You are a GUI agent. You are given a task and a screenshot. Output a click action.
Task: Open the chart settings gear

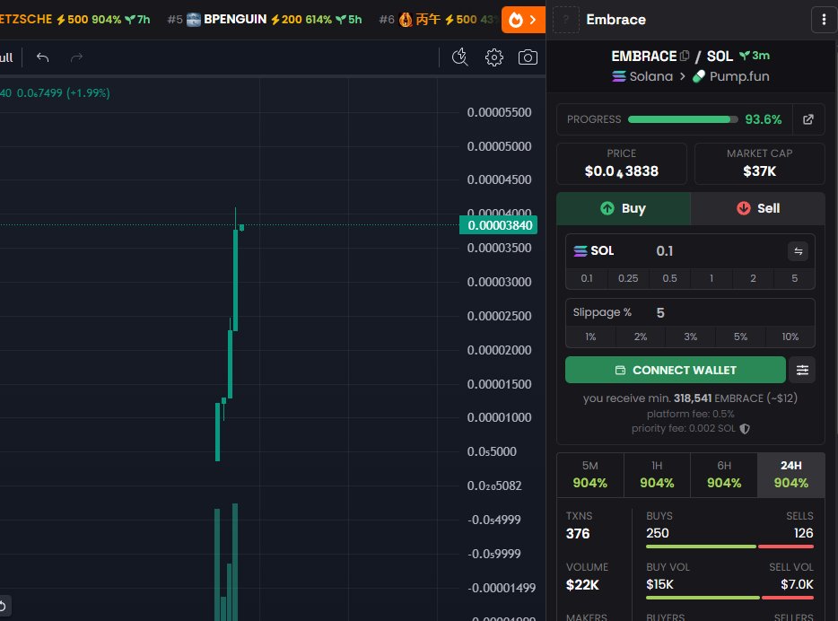pyautogui.click(x=493, y=57)
